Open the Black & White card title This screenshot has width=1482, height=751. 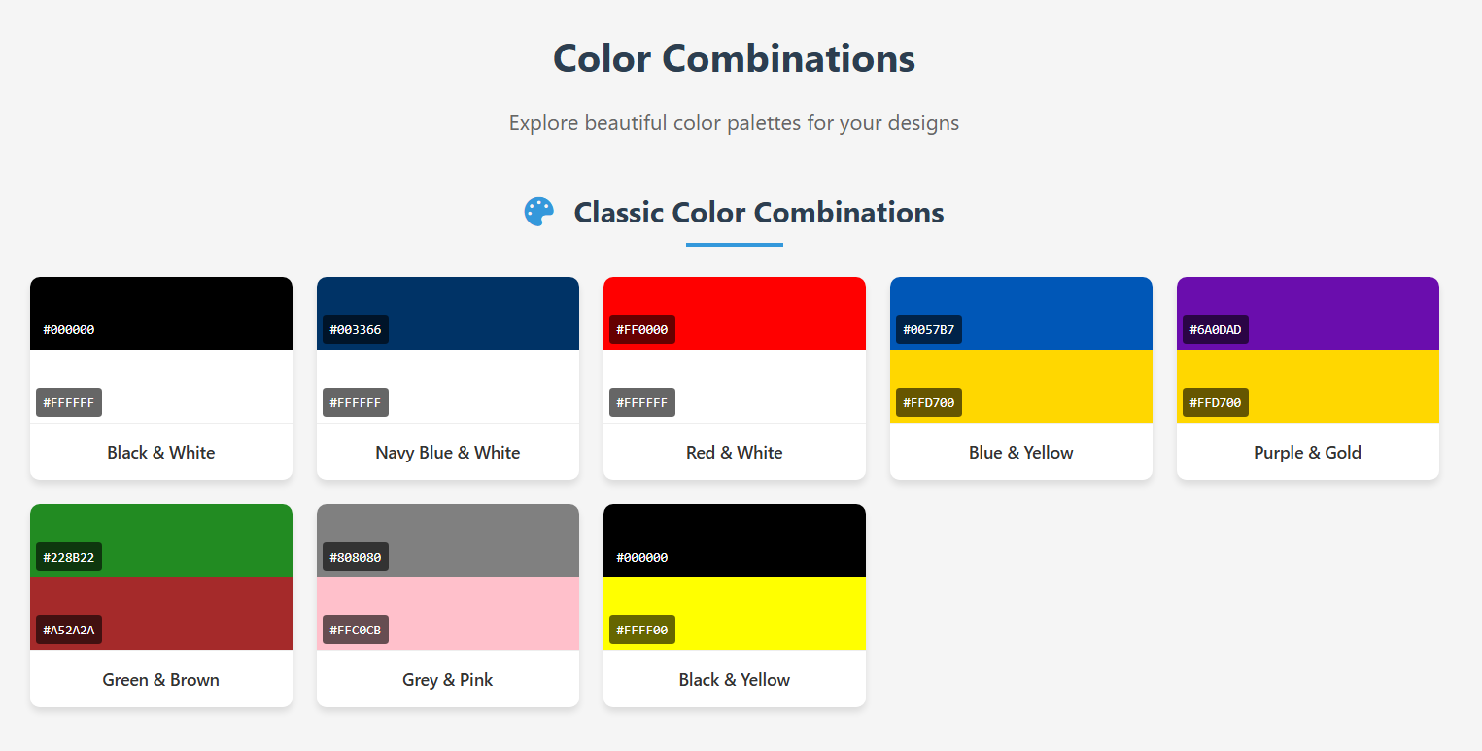click(x=161, y=453)
